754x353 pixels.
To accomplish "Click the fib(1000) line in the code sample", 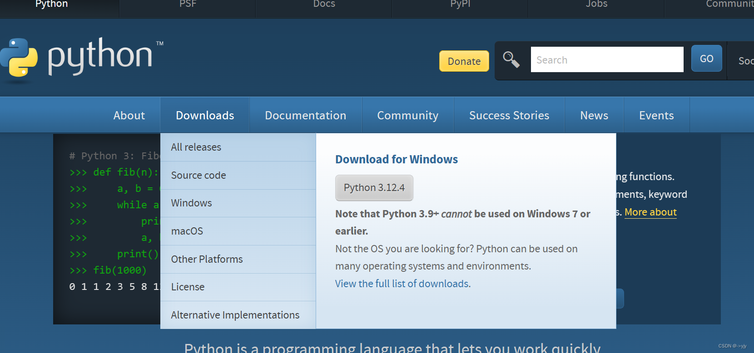I will [x=108, y=270].
